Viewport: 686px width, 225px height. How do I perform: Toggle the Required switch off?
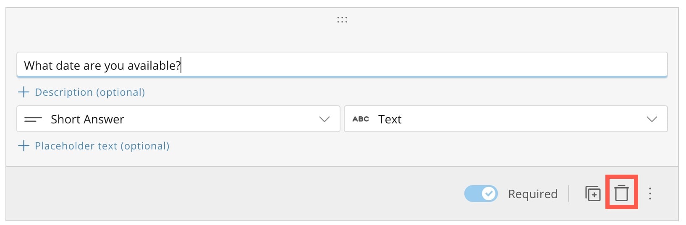[481, 194]
